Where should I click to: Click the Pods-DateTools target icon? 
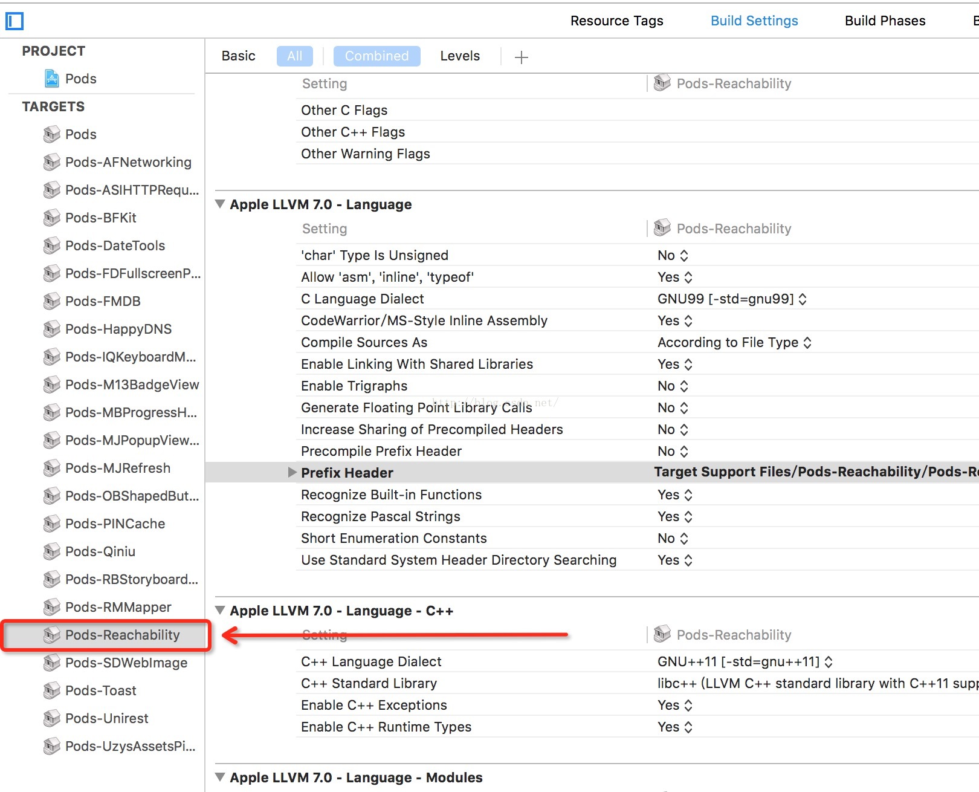click(x=52, y=245)
